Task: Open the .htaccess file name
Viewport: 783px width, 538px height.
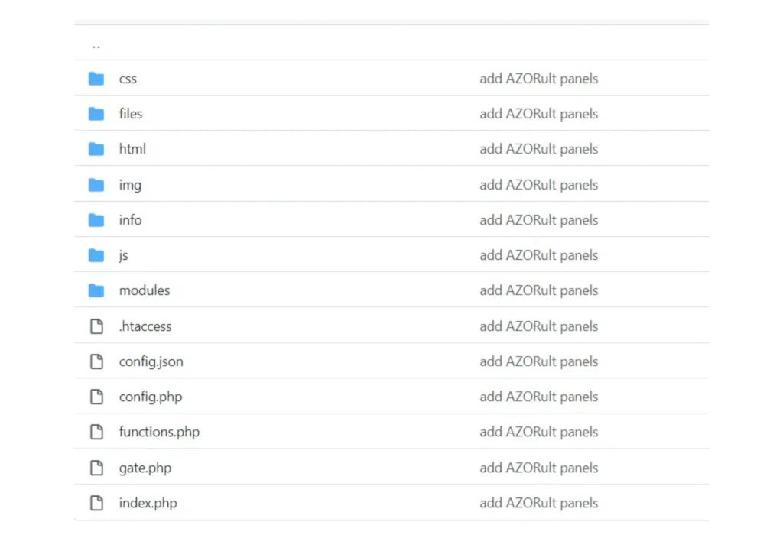Action: tap(145, 326)
